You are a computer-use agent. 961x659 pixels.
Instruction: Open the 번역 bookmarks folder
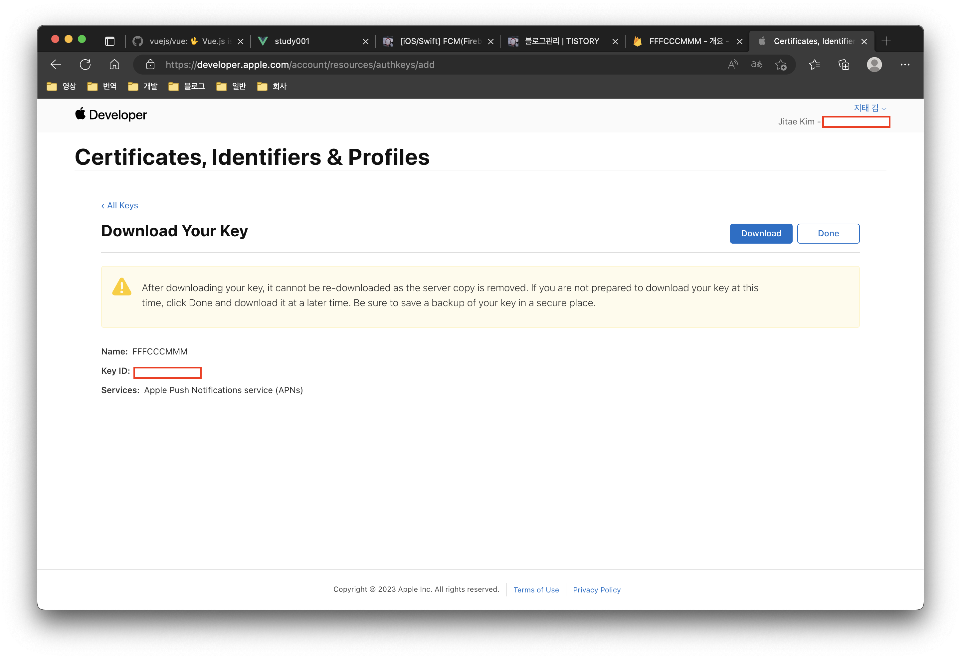coord(102,86)
